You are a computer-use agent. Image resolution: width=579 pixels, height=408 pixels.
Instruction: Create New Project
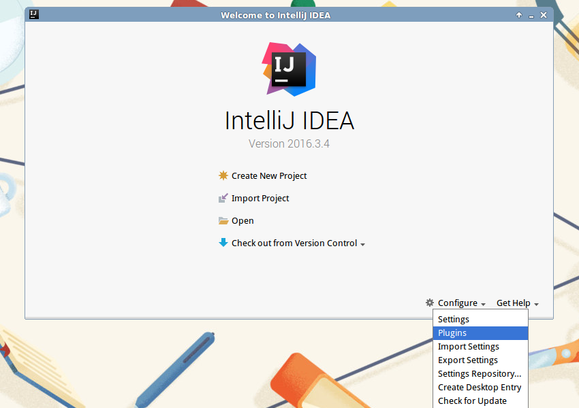click(x=269, y=176)
